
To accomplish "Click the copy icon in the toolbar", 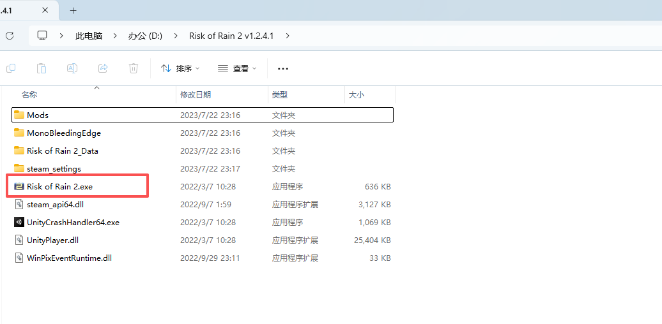I will click(11, 68).
